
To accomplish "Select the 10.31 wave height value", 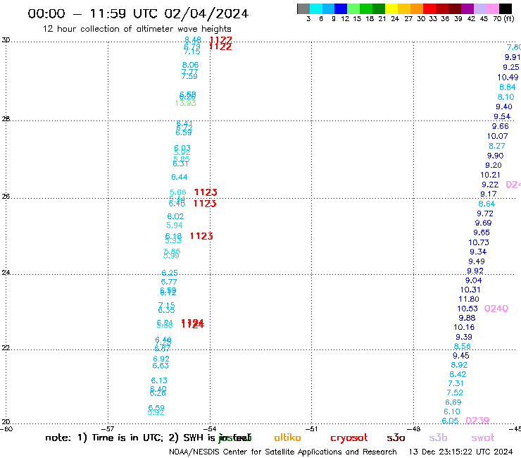I will pos(470,290).
